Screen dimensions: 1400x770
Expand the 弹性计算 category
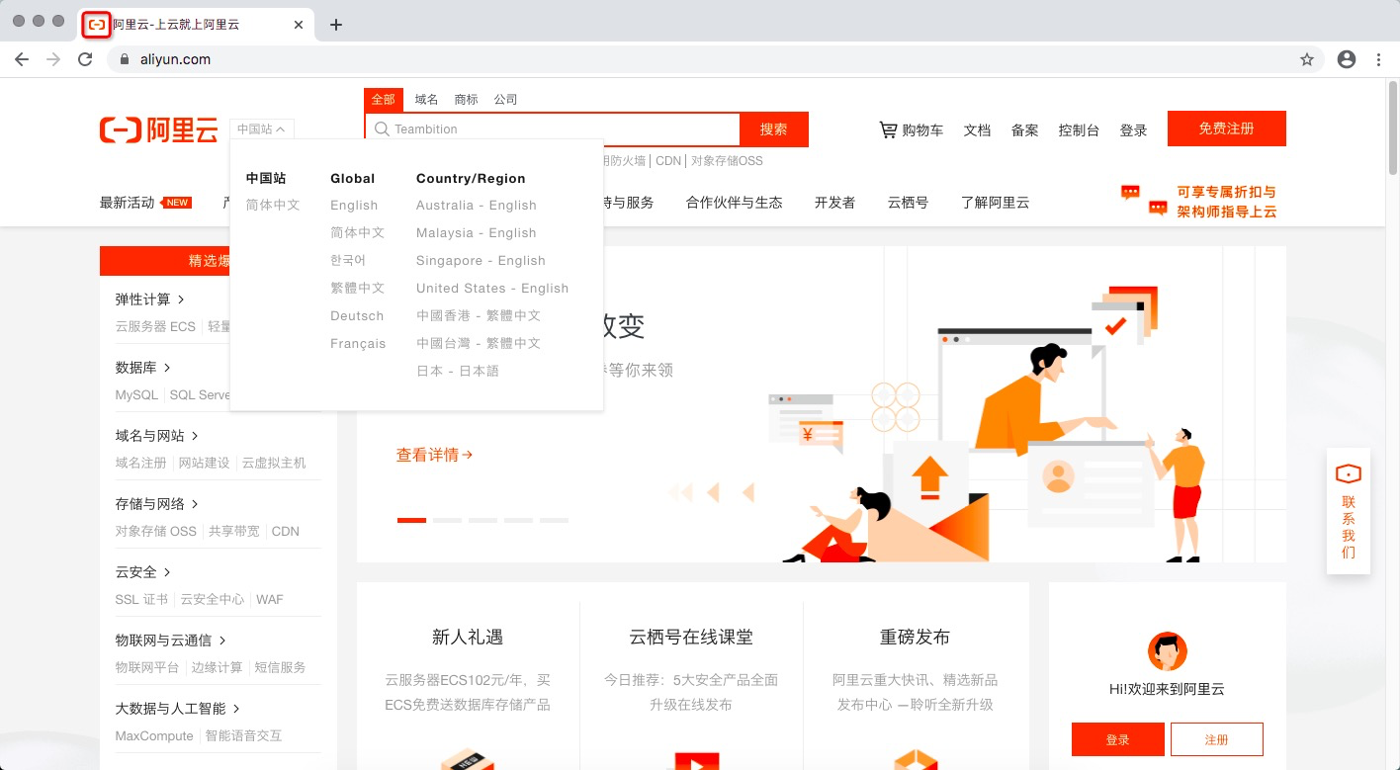click(150, 299)
